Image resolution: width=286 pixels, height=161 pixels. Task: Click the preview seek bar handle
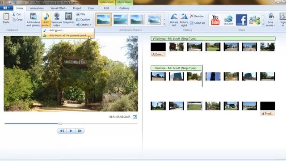60,124
